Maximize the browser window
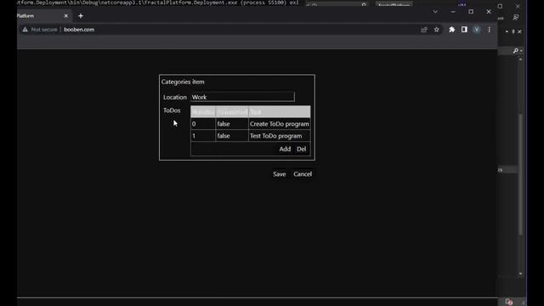This screenshot has width=544, height=306. 471,11
